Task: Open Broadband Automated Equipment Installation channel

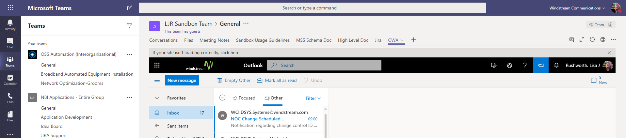Action: coord(87,74)
